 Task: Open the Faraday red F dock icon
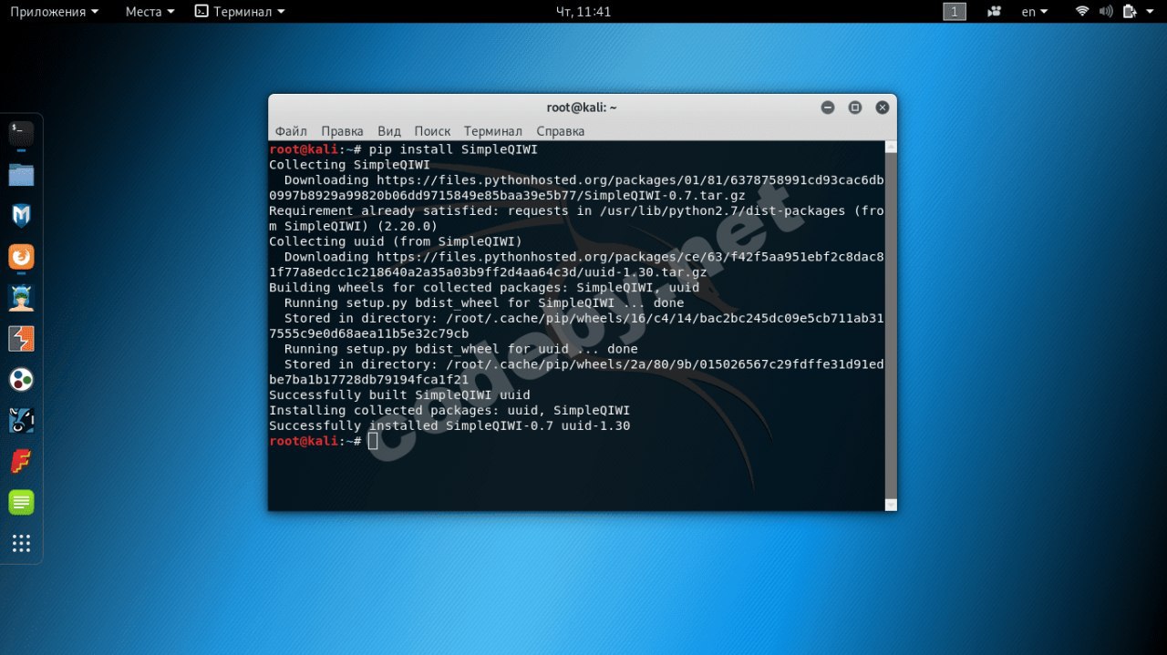(x=21, y=462)
